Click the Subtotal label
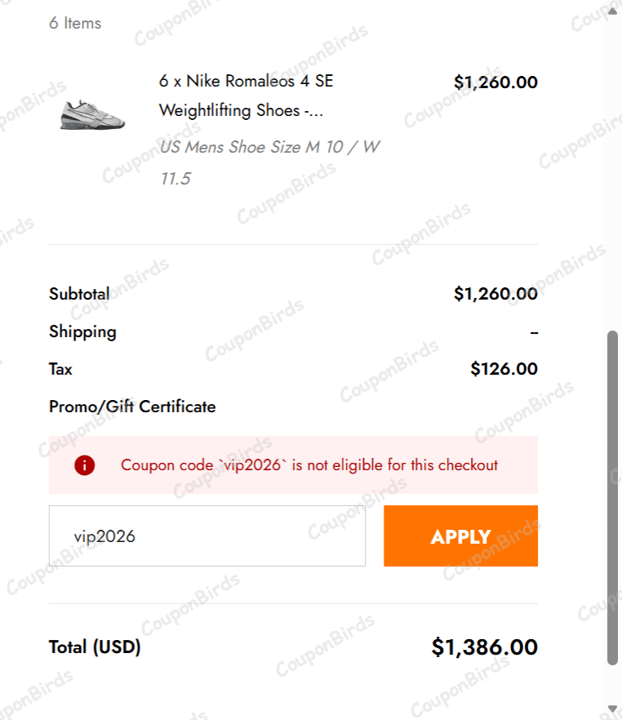The height and width of the screenshot is (720, 622). (79, 294)
